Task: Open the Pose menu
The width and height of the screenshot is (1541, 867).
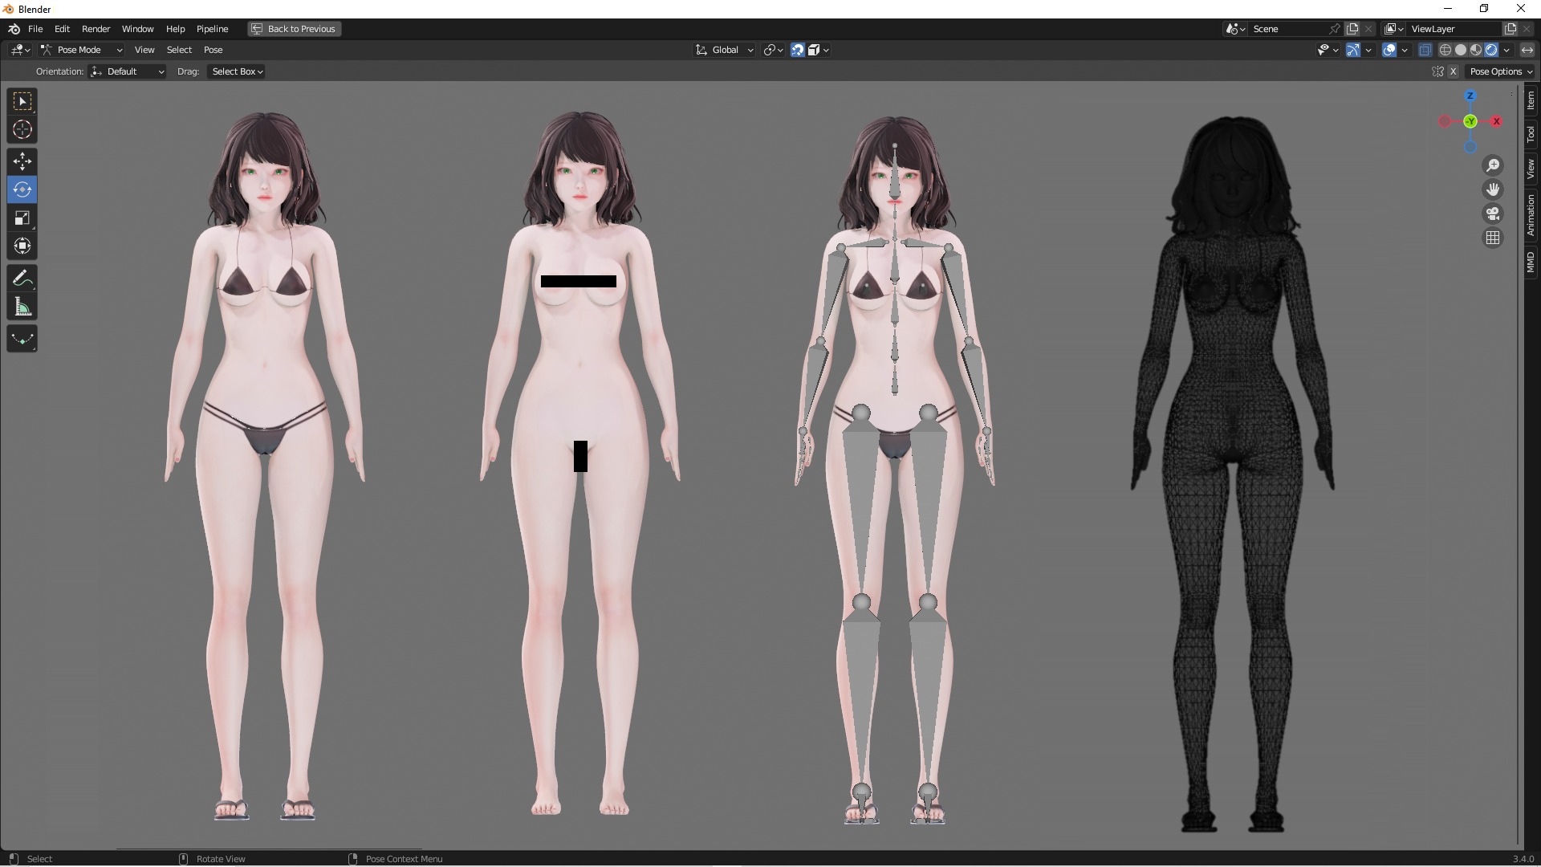Action: tap(213, 50)
